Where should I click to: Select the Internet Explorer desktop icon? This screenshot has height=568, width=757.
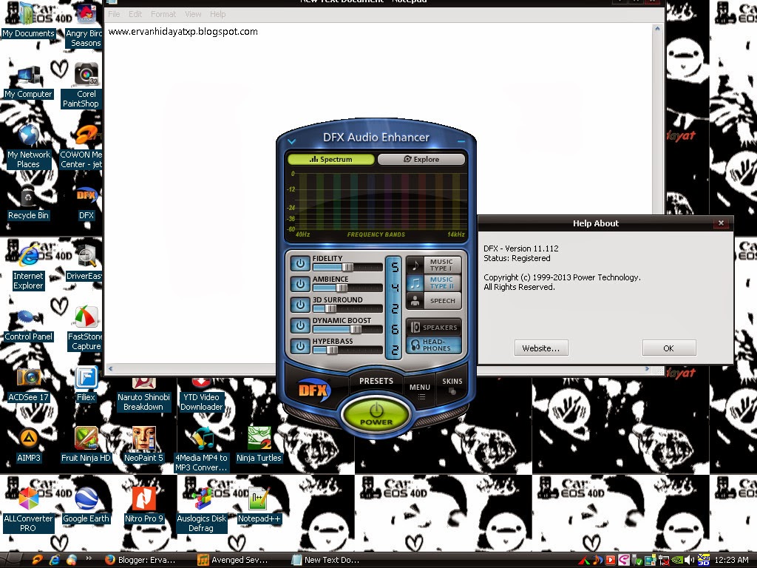point(28,267)
